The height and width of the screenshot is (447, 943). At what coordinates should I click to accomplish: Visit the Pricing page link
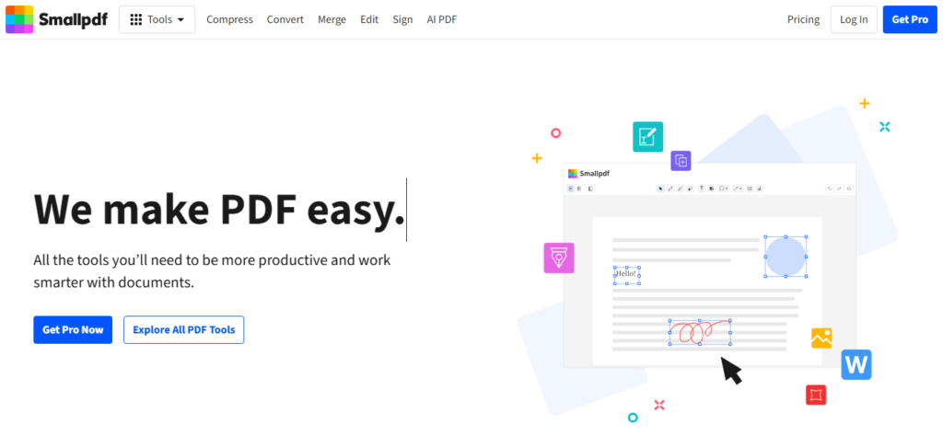(x=803, y=19)
